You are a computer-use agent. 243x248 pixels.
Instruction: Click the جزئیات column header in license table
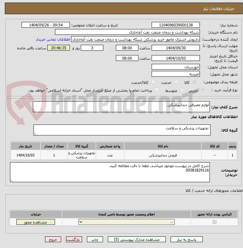pyautogui.click(x=36, y=214)
